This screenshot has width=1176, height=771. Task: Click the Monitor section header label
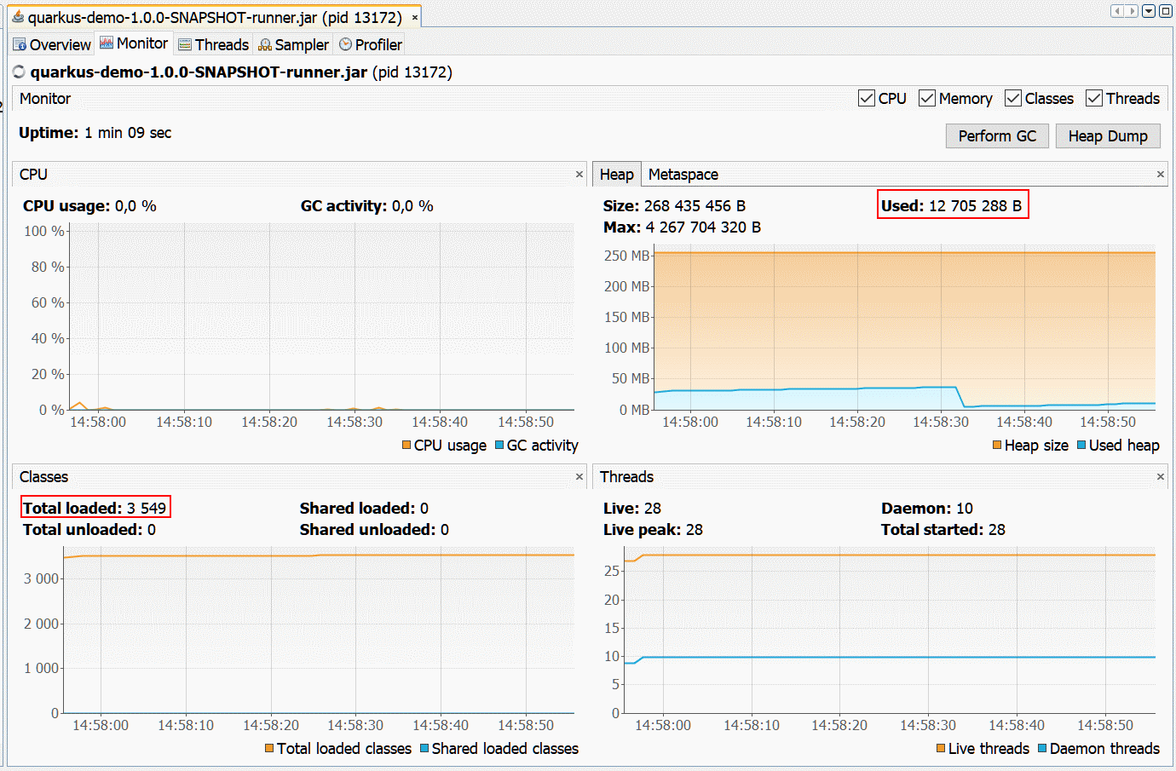tap(45, 98)
